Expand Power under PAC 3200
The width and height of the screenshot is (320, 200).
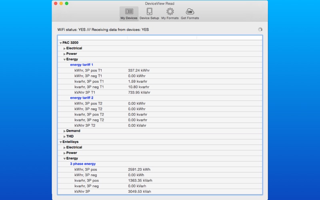click(x=65, y=54)
